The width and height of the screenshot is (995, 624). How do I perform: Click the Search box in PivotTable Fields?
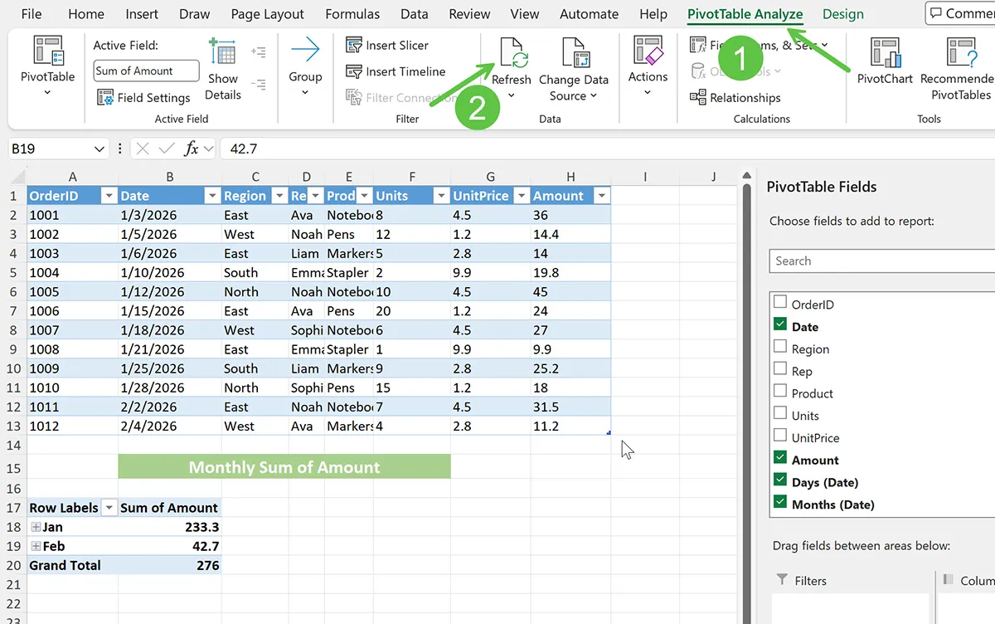pyautogui.click(x=879, y=261)
